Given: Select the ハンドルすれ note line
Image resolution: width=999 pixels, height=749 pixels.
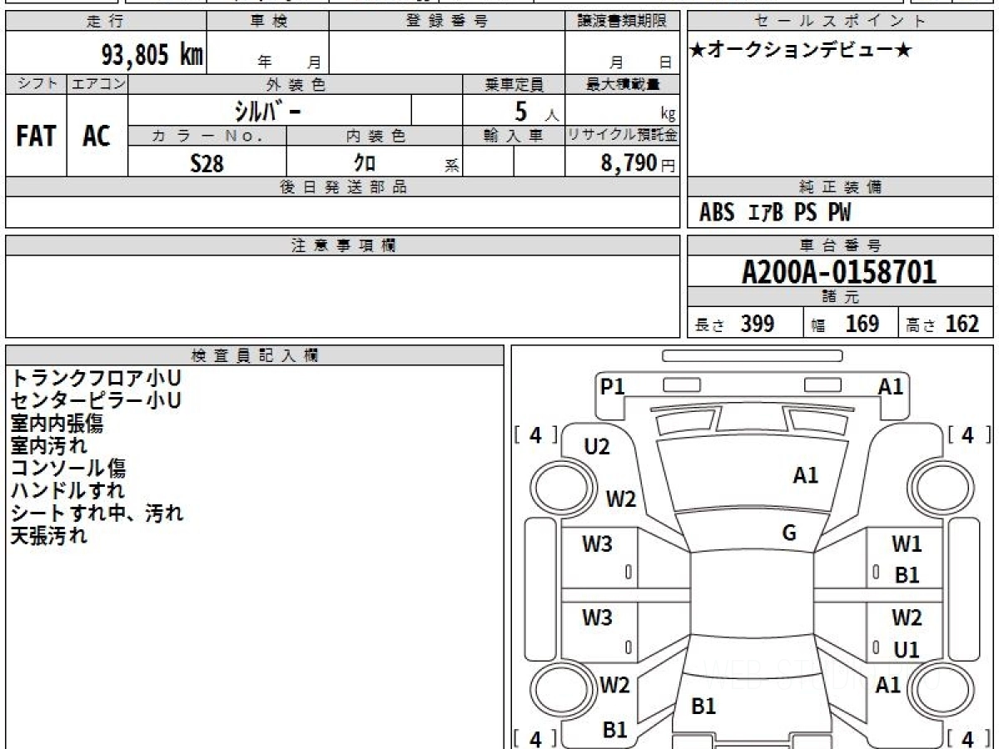Looking at the screenshot, I should click(x=67, y=491).
